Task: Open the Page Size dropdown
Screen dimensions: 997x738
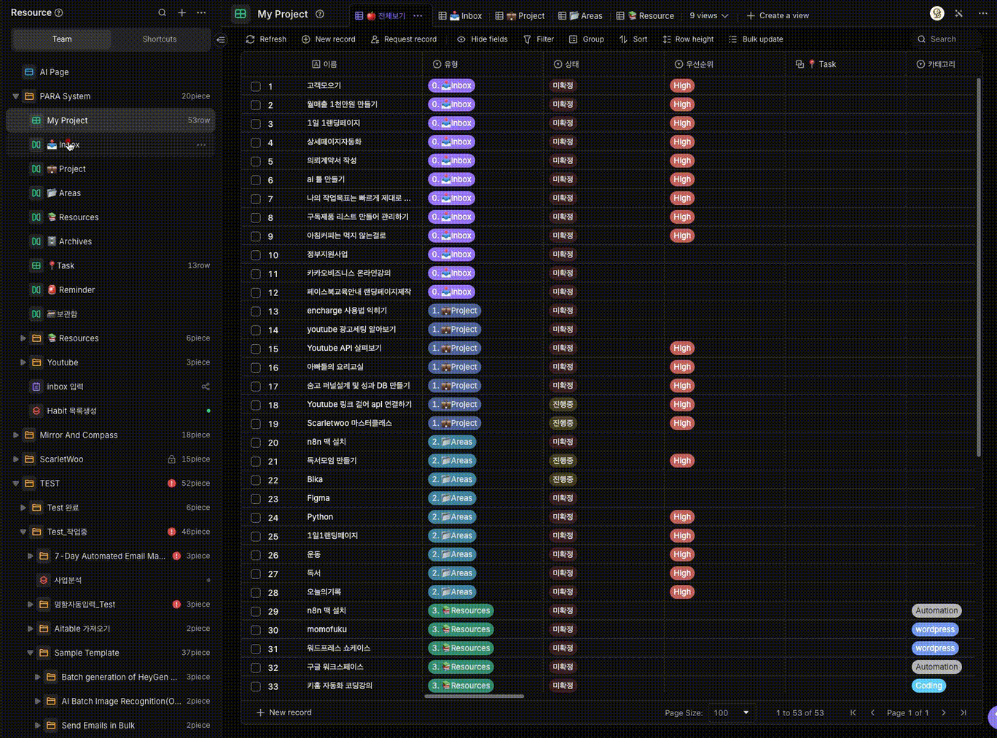Action: [731, 712]
